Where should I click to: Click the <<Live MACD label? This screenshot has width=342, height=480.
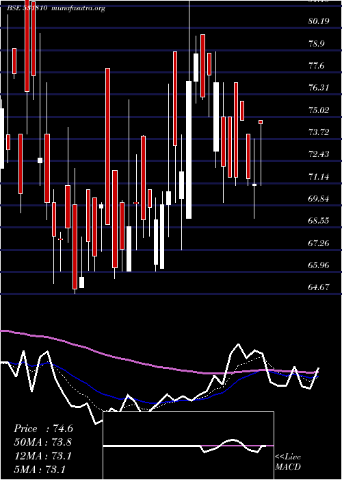click(288, 462)
